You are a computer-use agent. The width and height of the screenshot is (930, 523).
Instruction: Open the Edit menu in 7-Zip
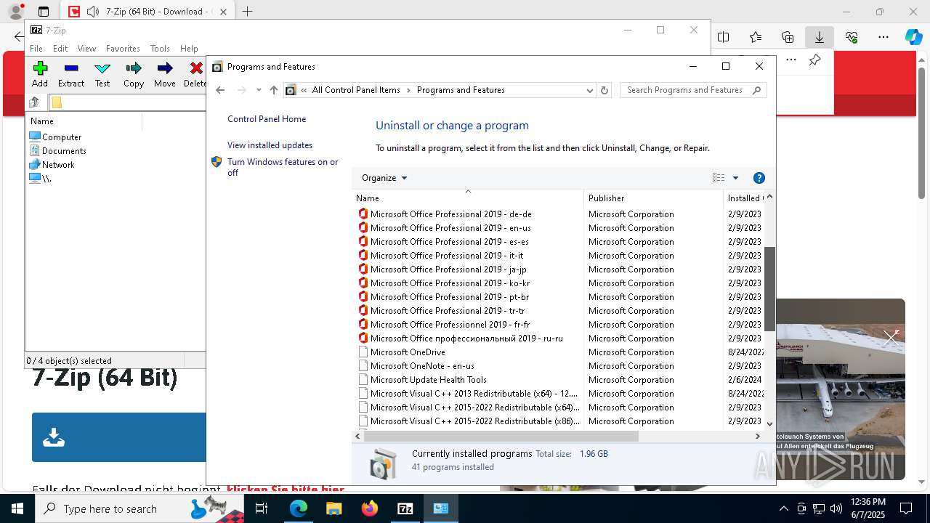tap(60, 48)
